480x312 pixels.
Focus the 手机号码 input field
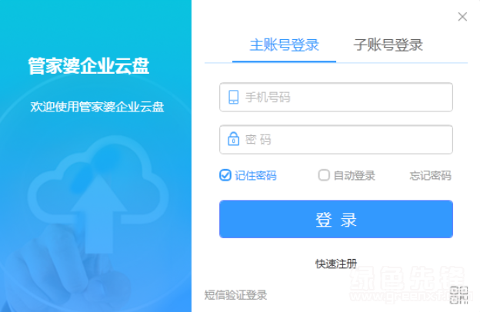click(x=336, y=97)
